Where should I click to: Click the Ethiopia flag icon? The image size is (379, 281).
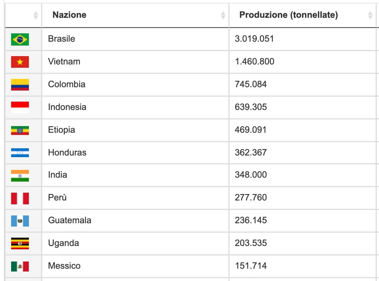(20, 130)
